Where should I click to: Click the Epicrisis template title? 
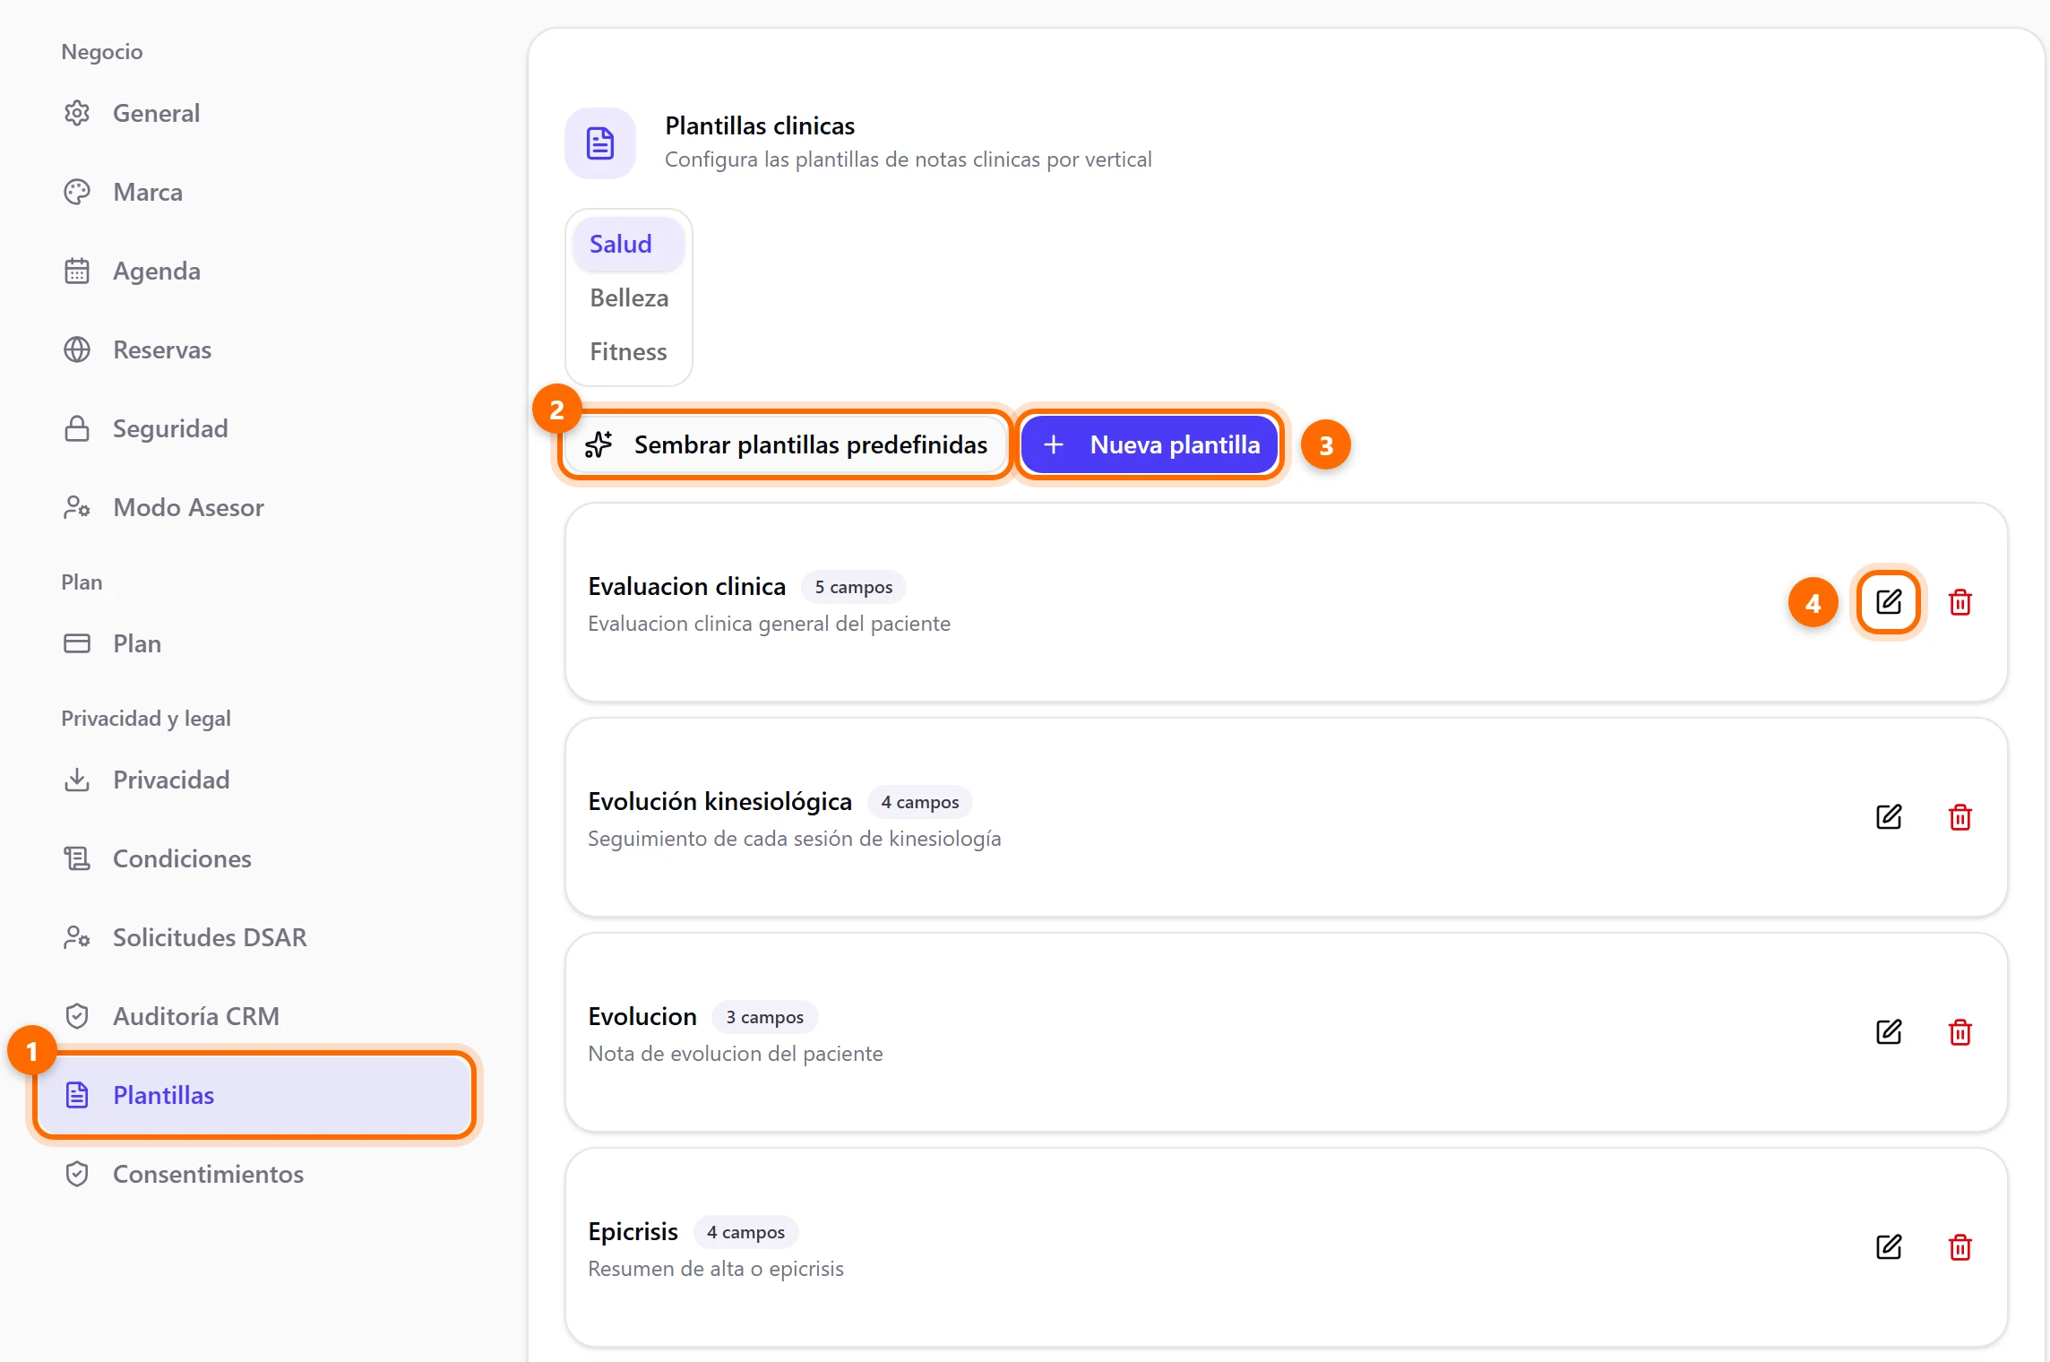[x=633, y=1232]
